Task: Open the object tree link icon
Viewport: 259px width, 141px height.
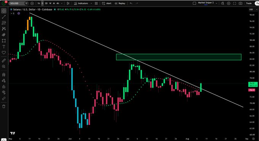Action: click(x=4, y=98)
